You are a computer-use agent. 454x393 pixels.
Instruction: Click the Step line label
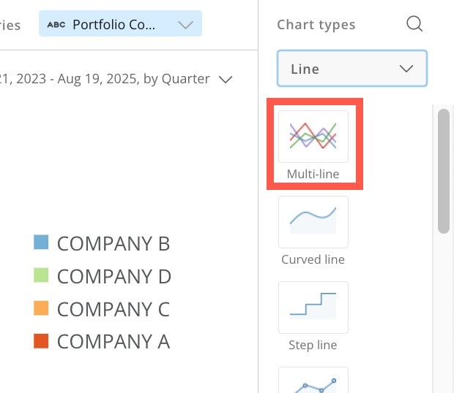[x=313, y=345]
